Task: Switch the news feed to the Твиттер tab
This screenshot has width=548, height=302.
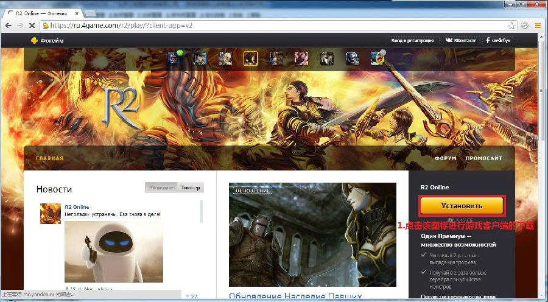Action: pyautogui.click(x=191, y=188)
